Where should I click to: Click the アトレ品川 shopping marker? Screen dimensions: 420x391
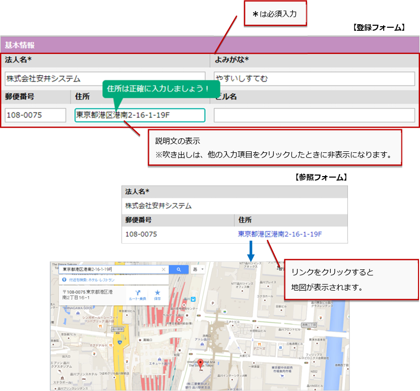(202, 344)
